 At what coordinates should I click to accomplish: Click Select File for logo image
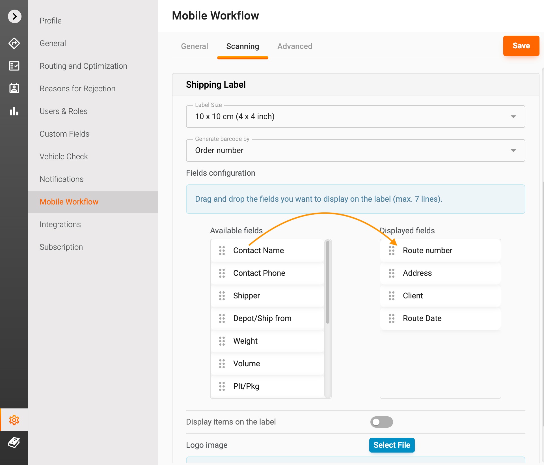(392, 445)
